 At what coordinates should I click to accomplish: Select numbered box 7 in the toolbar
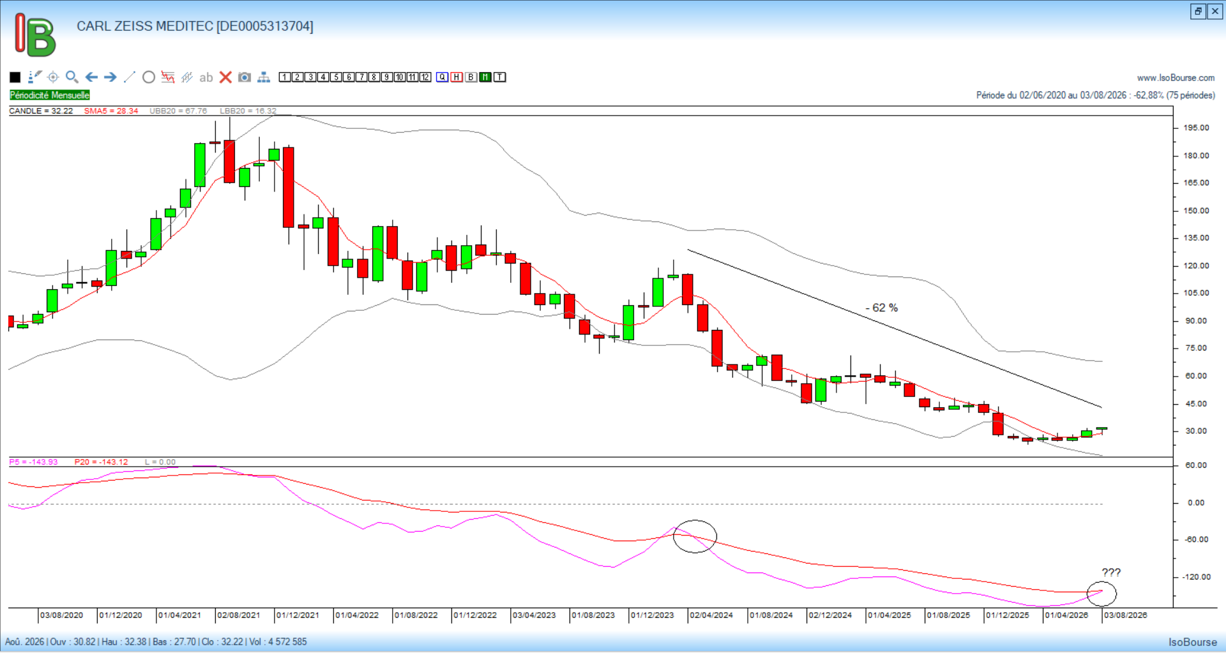(x=361, y=77)
